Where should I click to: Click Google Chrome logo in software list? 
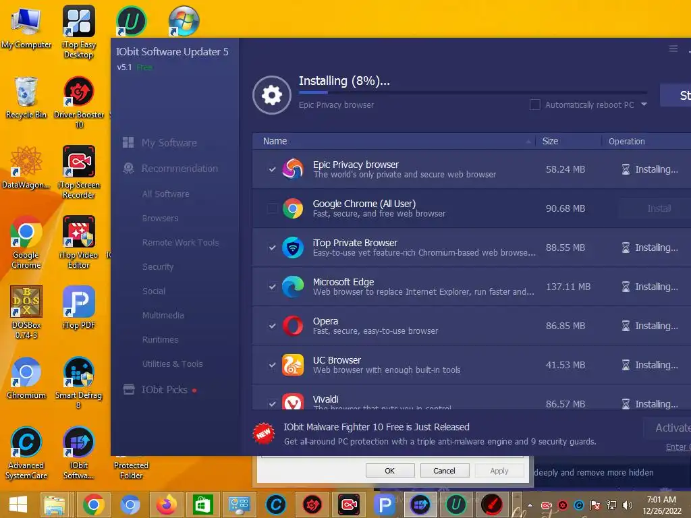tap(293, 208)
